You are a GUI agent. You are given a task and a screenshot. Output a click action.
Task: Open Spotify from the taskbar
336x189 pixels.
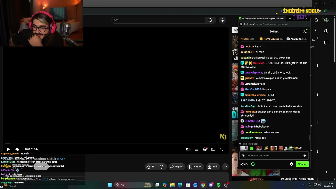[x=219, y=185]
